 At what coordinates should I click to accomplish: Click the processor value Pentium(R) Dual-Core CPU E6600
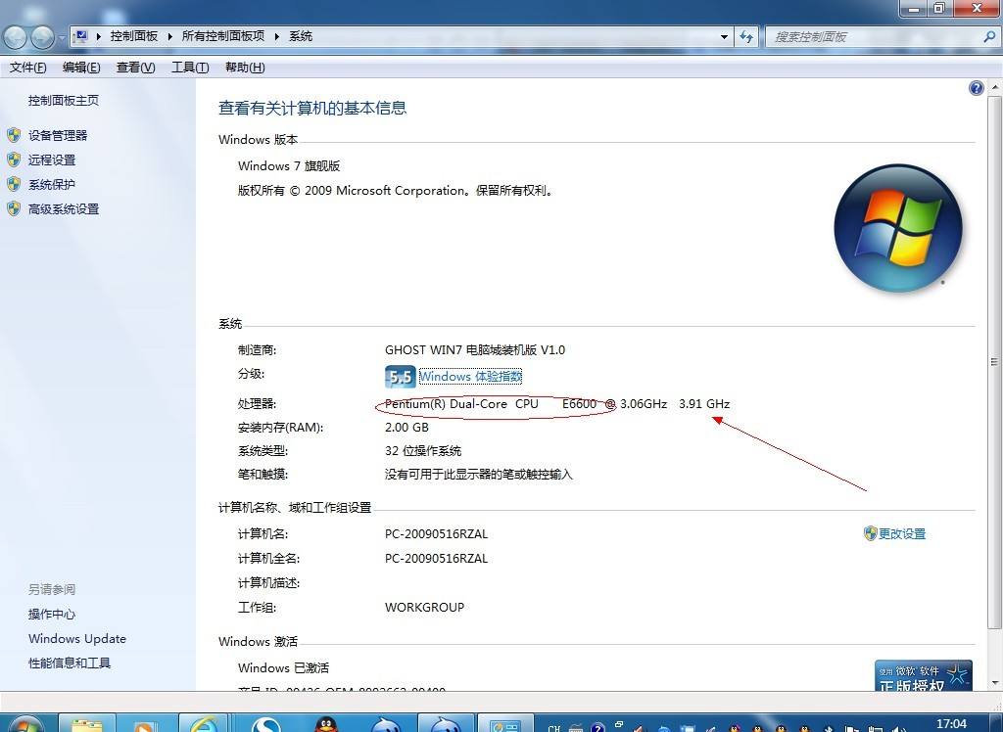(x=491, y=404)
